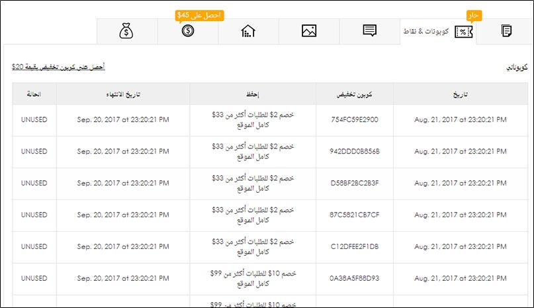The width and height of the screenshot is (534, 308).
Task: Click Sep. 20 expiry of coupon C12DFEE2F1DB
Action: click(123, 246)
